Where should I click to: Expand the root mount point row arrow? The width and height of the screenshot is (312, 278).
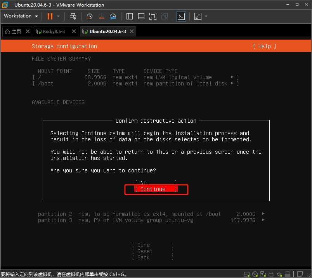point(232,77)
